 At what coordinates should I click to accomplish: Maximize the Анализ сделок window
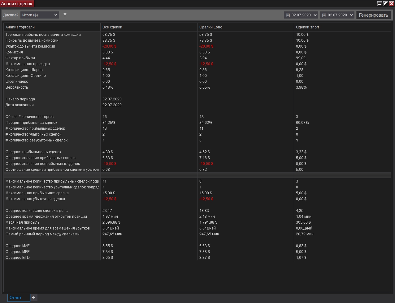coord(386,4)
